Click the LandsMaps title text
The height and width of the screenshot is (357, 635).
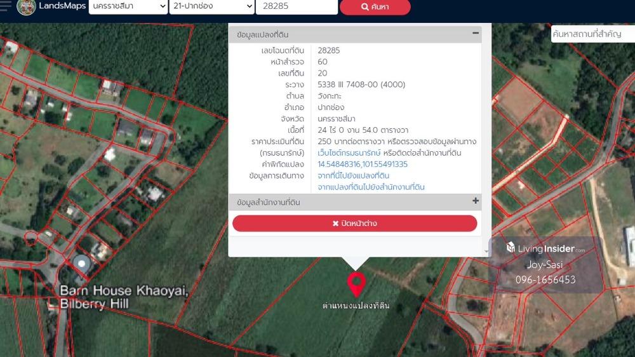62,6
